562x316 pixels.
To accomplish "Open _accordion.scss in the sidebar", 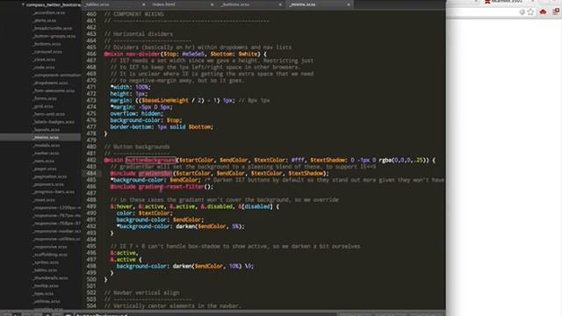I will pyautogui.click(x=49, y=12).
